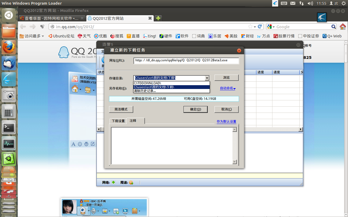
Task: Click 简洁模式 button
Action: [x=121, y=109]
